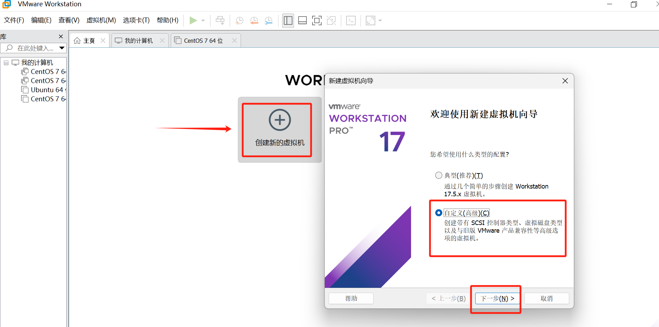Select 我的计算机 in the library tree
This screenshot has height=327, width=659.
[37, 63]
